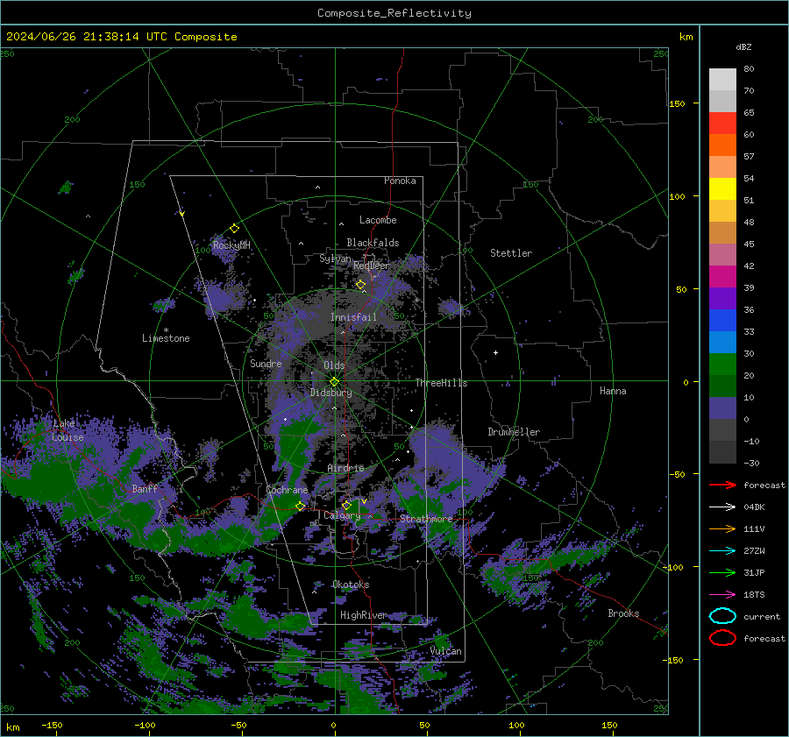This screenshot has height=737, width=789.
Task: Click the 80 value on dBZ scale
Action: [x=749, y=69]
